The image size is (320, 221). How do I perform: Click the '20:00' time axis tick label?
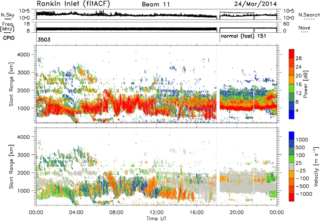coord(237,213)
